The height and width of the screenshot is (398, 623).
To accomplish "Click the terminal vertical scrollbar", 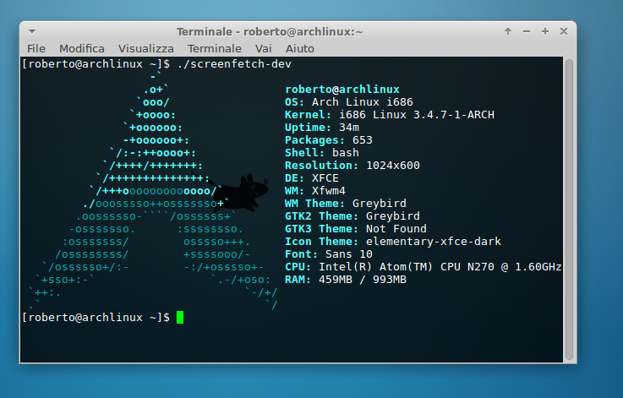I will point(570,210).
